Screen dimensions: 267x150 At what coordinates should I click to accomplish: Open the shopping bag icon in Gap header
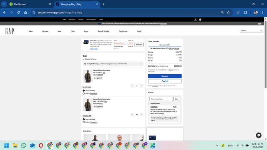click(x=200, y=20)
